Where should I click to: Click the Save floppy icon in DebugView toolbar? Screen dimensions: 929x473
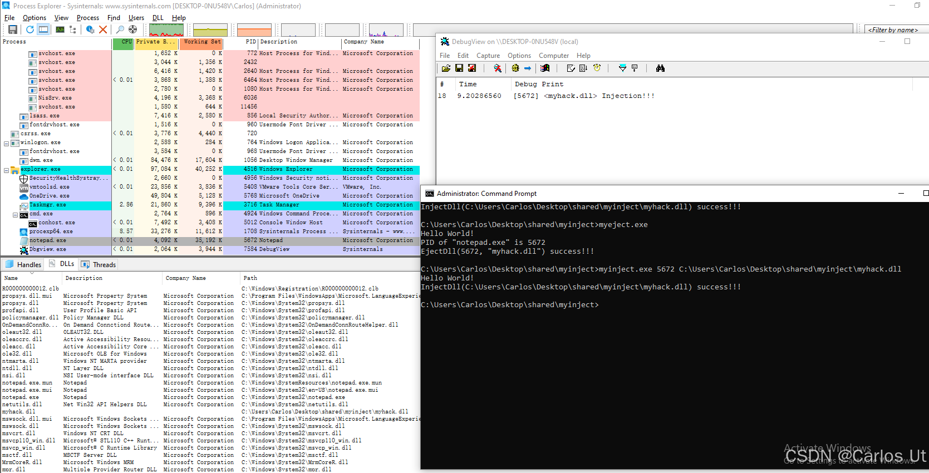[x=459, y=68]
